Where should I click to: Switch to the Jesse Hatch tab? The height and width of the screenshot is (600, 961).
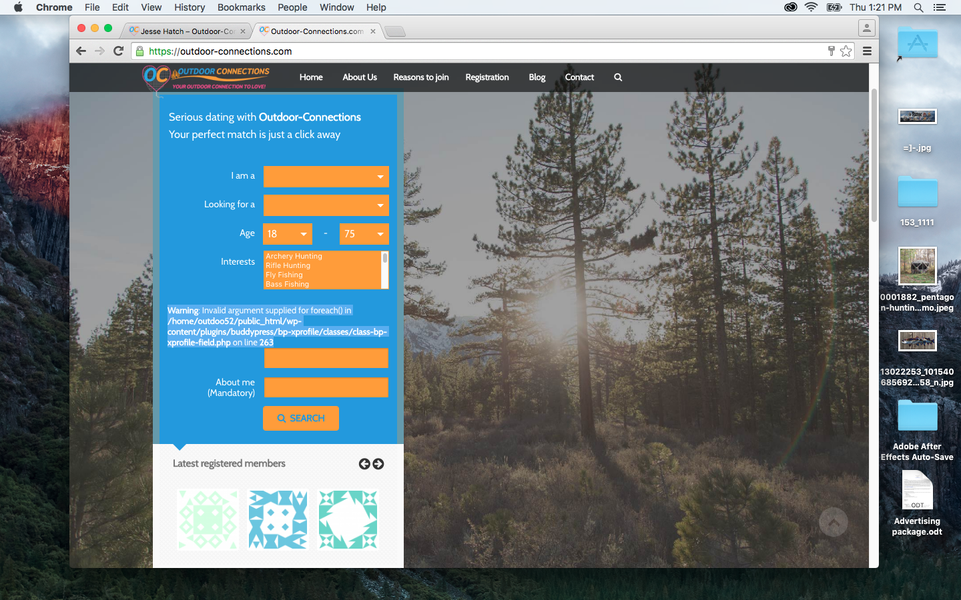pos(186,31)
